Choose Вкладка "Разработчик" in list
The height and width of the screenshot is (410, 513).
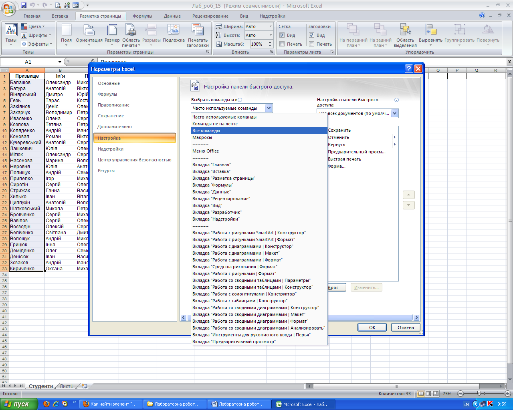(259, 212)
